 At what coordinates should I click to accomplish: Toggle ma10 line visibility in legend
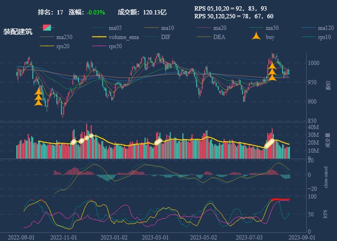(168, 28)
